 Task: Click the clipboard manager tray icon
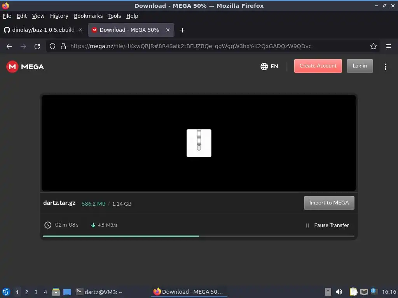[353, 292]
